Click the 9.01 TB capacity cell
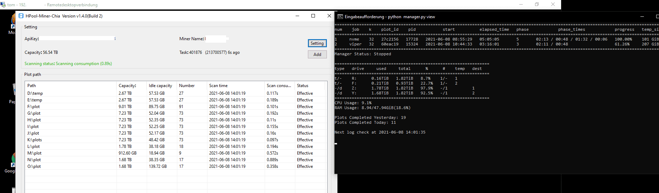659x193 pixels. click(x=125, y=107)
